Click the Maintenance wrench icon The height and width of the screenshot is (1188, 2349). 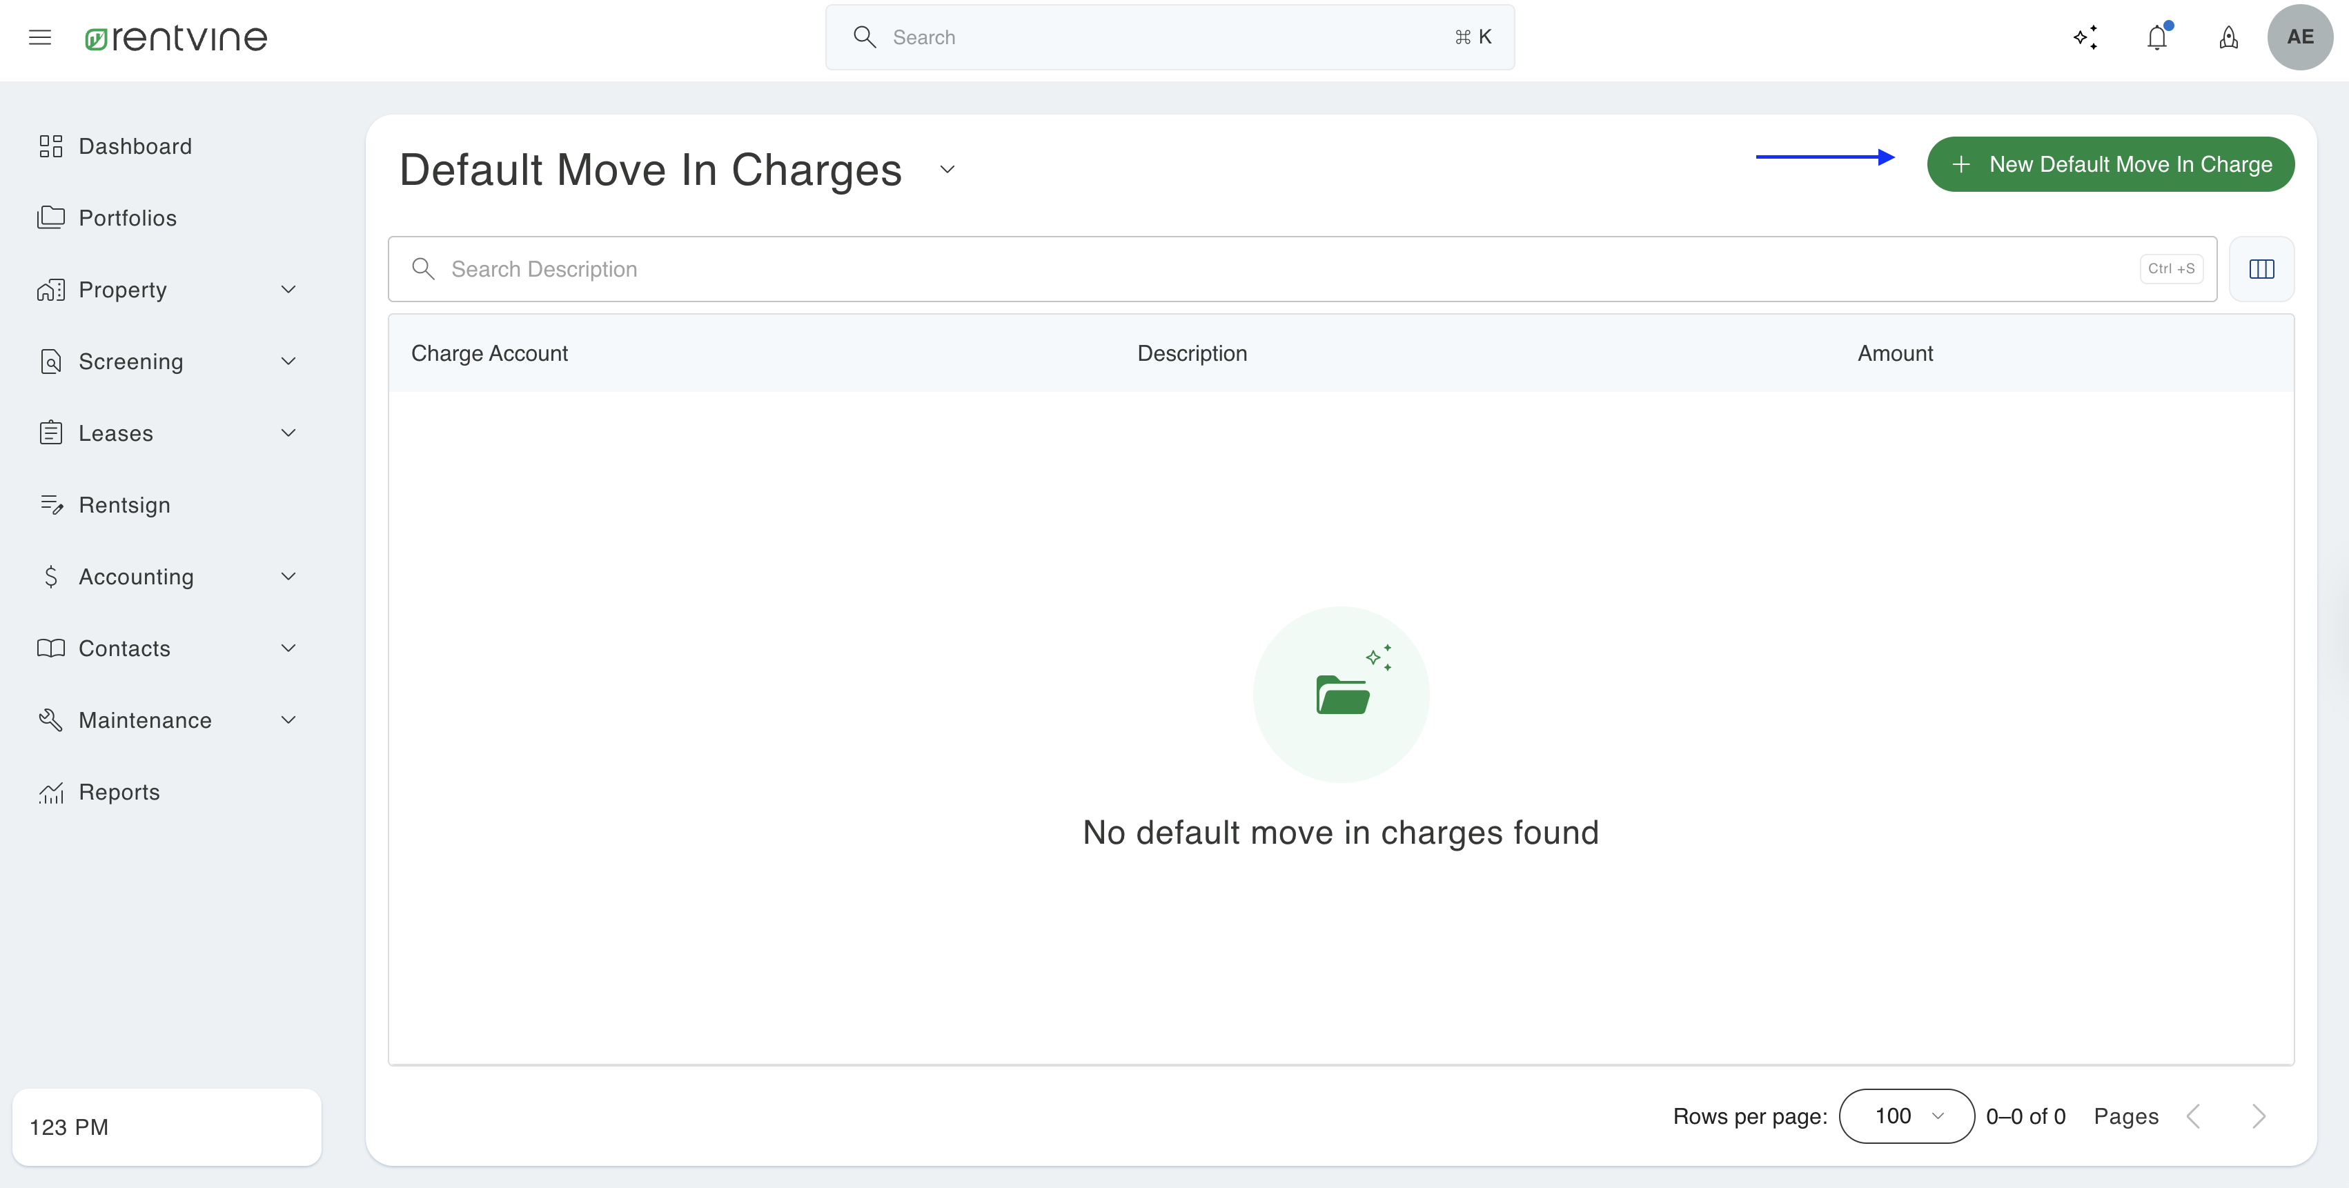click(51, 720)
